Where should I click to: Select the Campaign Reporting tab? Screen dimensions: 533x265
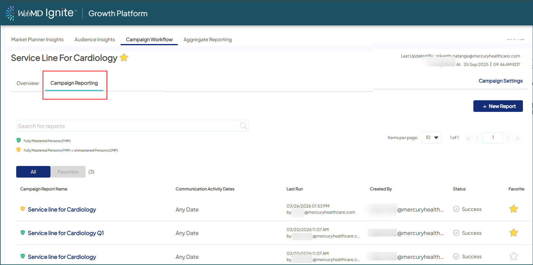(74, 83)
